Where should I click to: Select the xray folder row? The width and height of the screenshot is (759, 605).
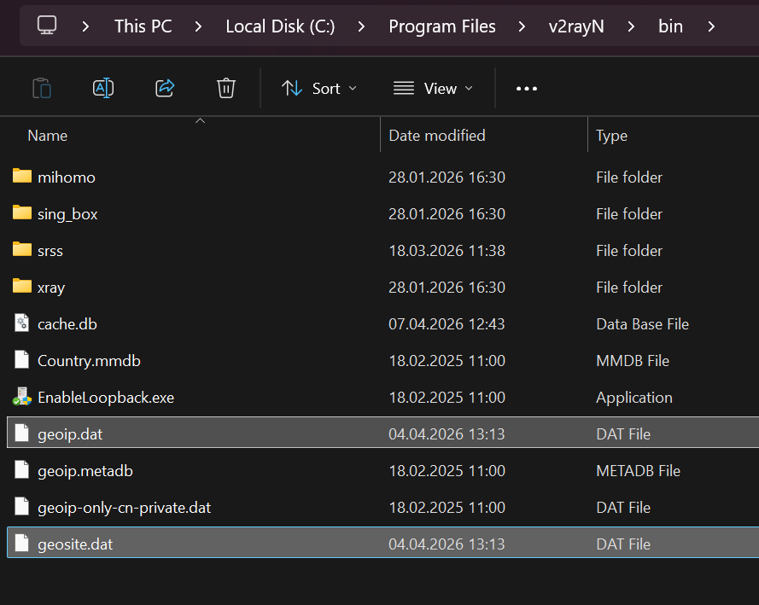point(51,288)
